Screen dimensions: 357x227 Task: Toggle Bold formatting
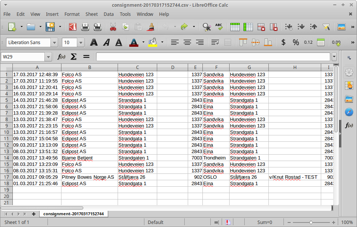[x=94, y=42]
